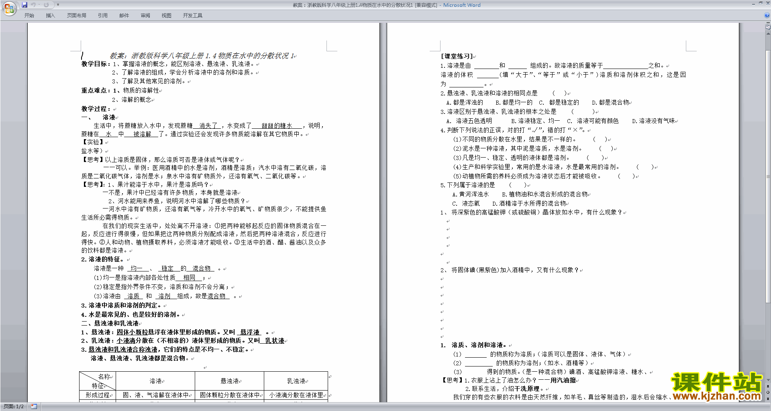
Task: Click the [课堂练习] heading on page two
Action: [x=457, y=56]
